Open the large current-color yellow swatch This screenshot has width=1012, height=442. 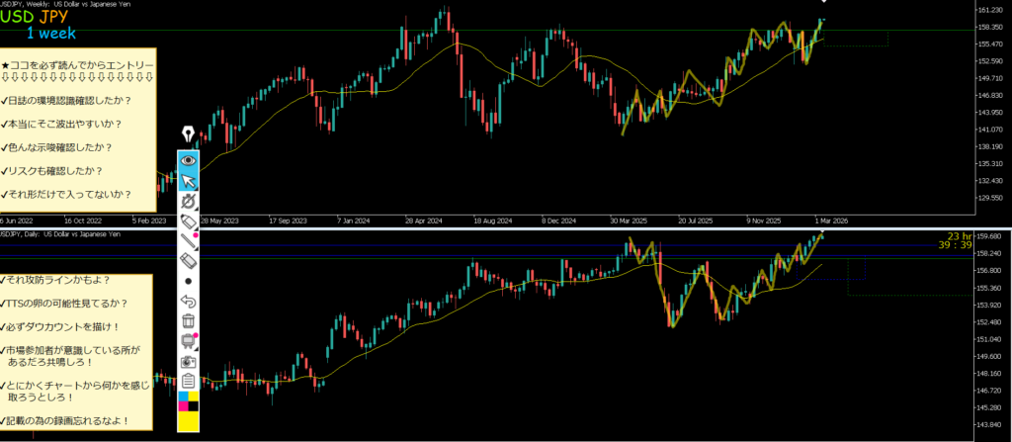(x=189, y=421)
